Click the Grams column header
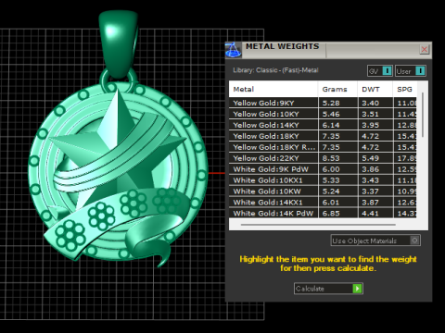 (337, 89)
